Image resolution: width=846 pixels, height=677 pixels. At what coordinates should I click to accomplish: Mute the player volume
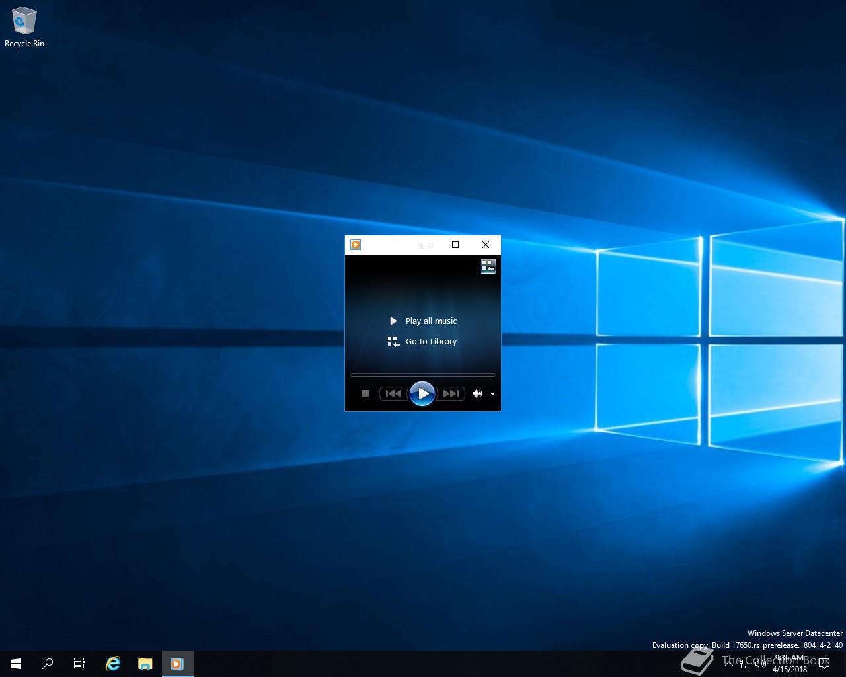[x=478, y=393]
